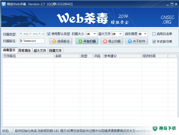Screen dimensions: 179x135
Task: Minimize the 暗组Web杀毒 window
Action: (x=167, y=4)
